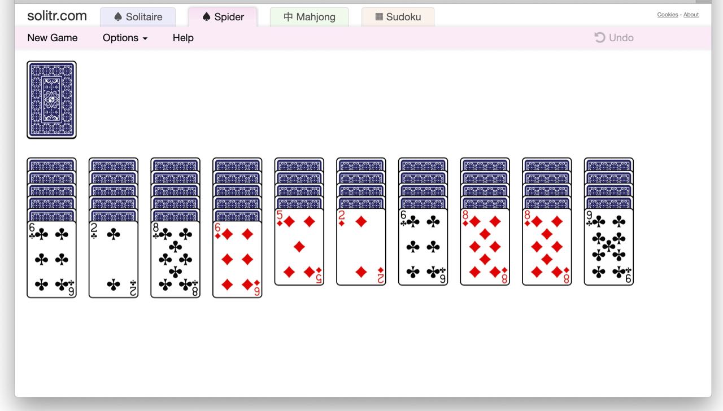Undo the last move
The image size is (723, 411).
(x=614, y=38)
